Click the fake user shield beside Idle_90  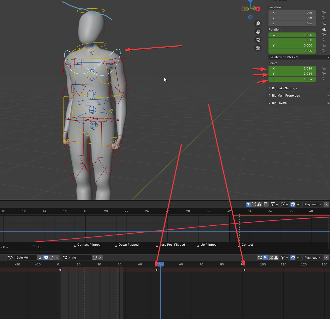(x=46, y=258)
